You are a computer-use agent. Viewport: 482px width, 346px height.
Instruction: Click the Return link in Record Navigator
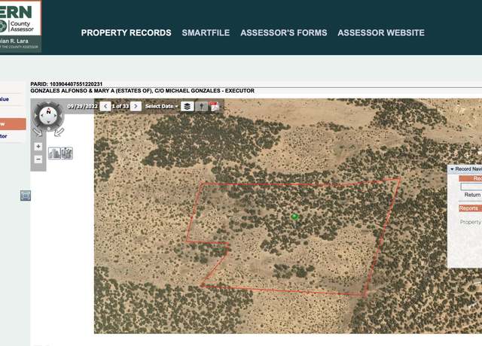pyautogui.click(x=472, y=195)
